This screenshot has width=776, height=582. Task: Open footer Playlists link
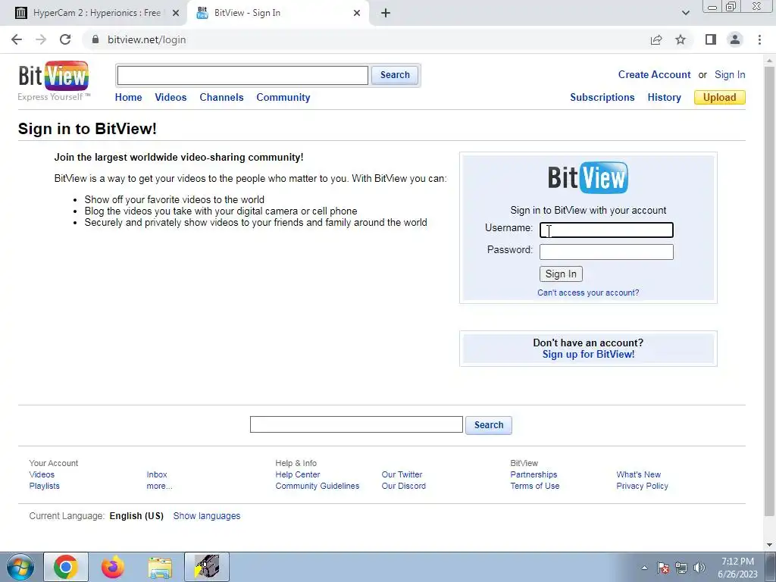click(44, 486)
